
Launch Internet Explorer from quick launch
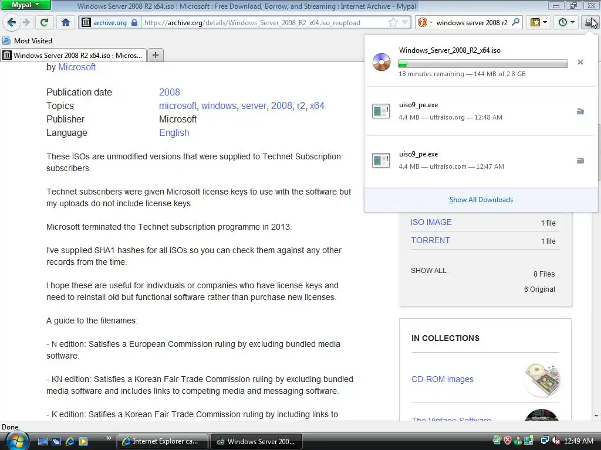pos(70,441)
